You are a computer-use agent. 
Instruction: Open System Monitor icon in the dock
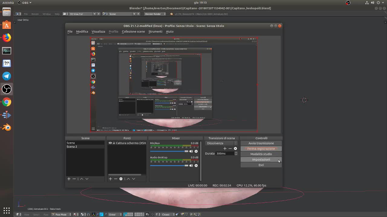coord(7,50)
